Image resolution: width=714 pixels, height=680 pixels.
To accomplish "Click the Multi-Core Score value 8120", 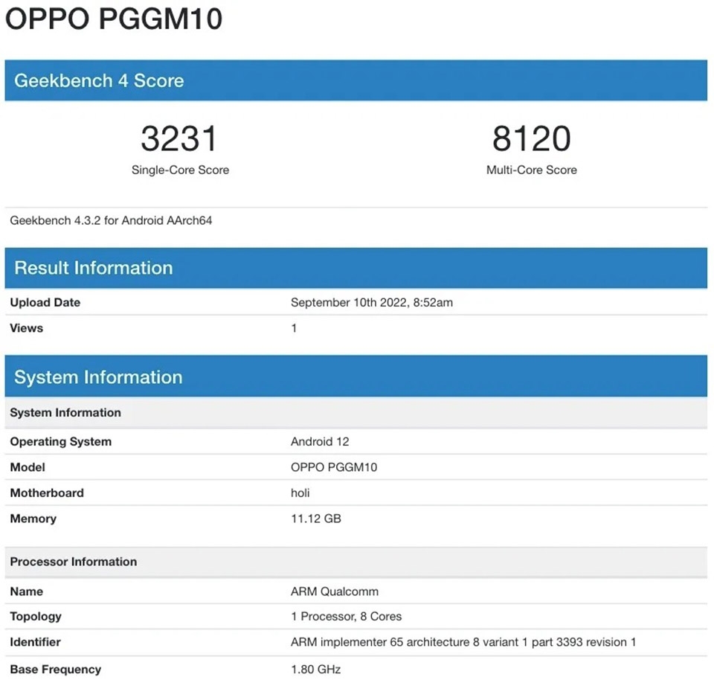I will [x=531, y=138].
